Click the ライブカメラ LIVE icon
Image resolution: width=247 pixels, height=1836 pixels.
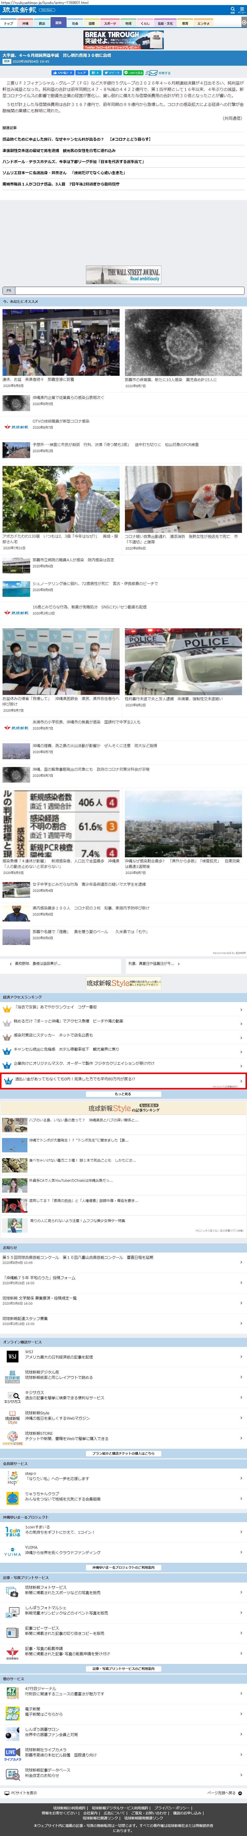(12, 1752)
